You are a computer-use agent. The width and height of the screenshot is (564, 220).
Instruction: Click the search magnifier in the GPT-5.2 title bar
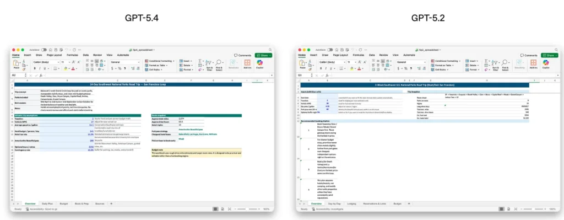tap(556, 50)
